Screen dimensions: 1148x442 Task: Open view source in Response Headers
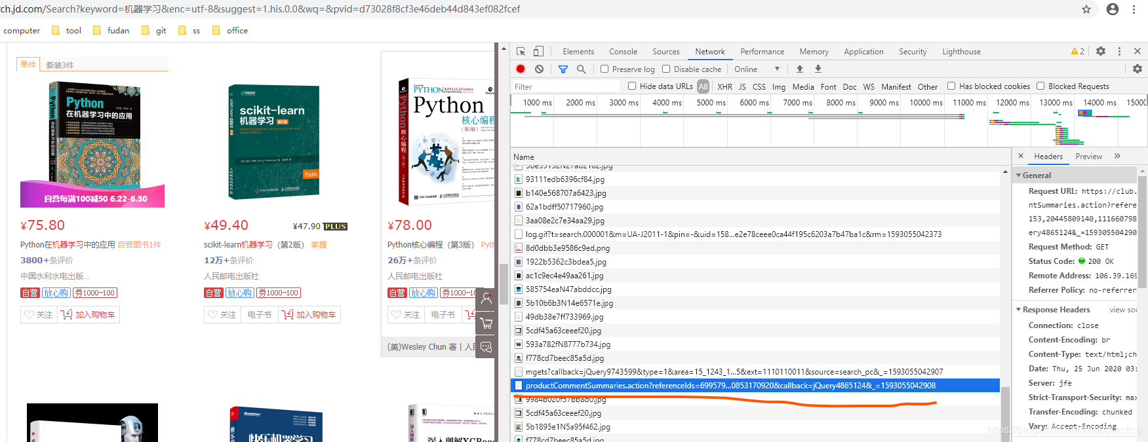tap(1124, 310)
